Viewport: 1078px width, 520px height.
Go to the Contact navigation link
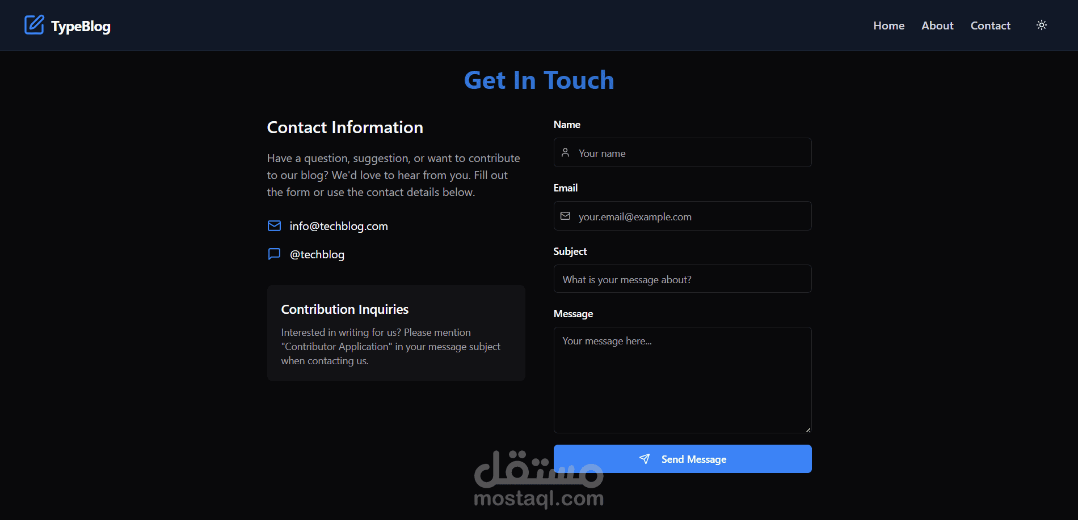click(990, 25)
